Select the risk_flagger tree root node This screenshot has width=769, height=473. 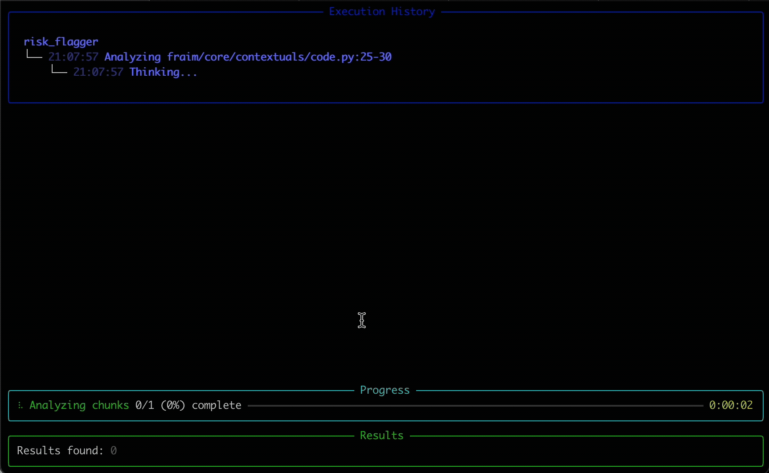61,42
